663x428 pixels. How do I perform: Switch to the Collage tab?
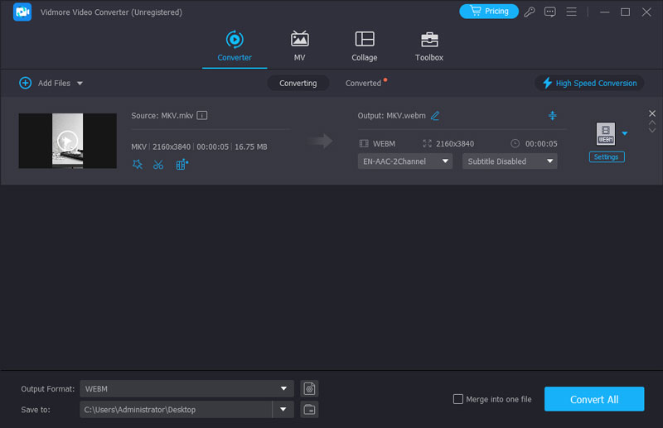click(x=364, y=46)
